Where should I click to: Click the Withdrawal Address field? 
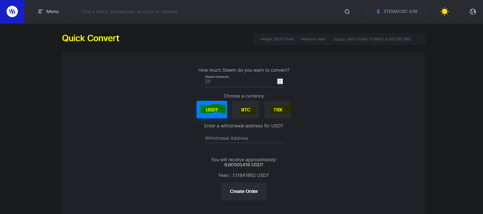click(244, 138)
